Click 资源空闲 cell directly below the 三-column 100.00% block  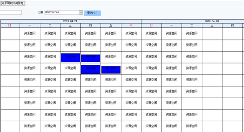point(70,68)
